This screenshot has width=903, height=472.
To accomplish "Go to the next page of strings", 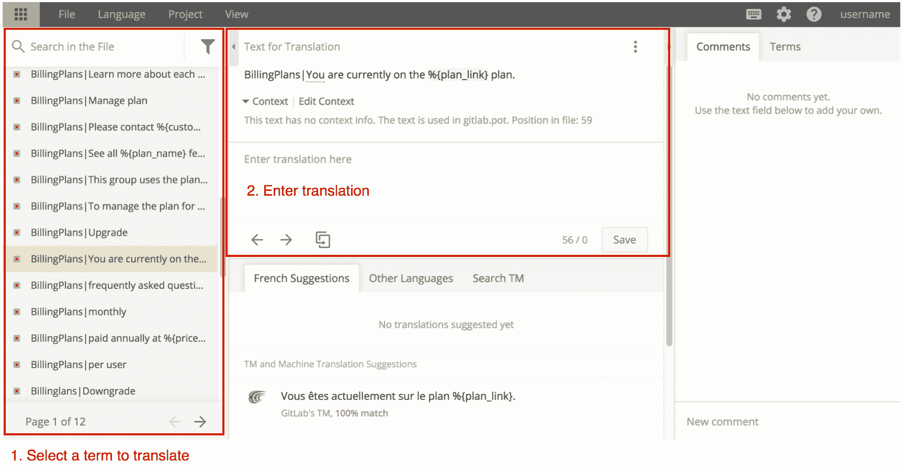I will (200, 421).
